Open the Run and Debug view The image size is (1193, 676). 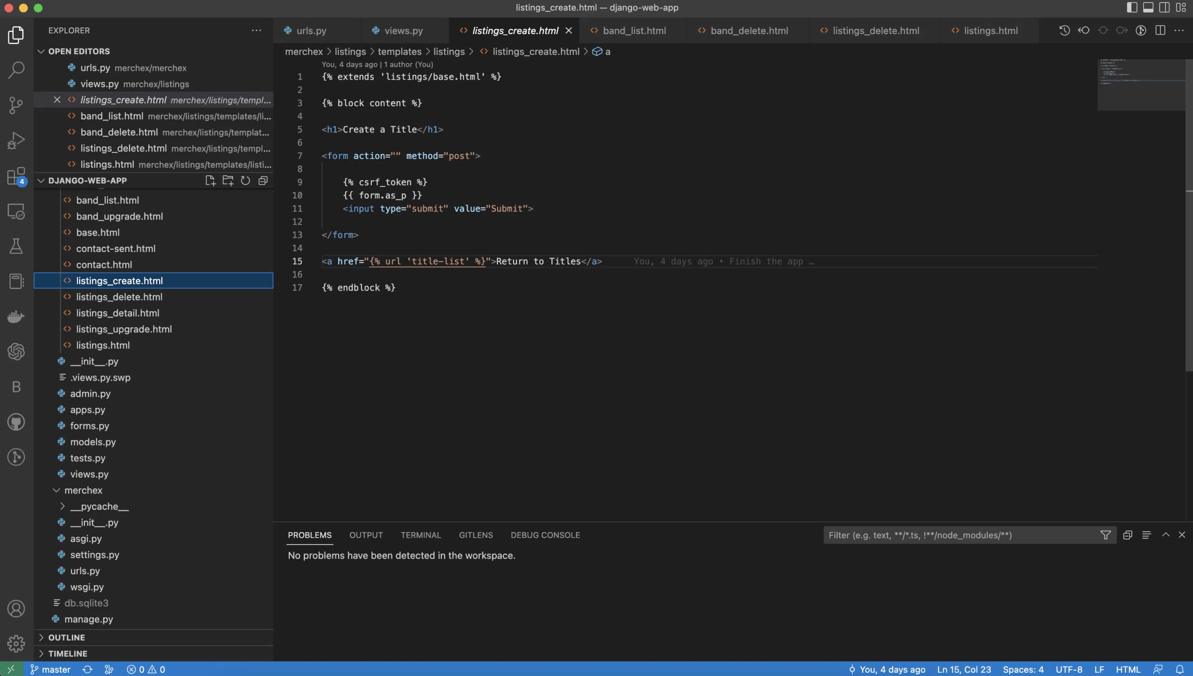(16, 141)
